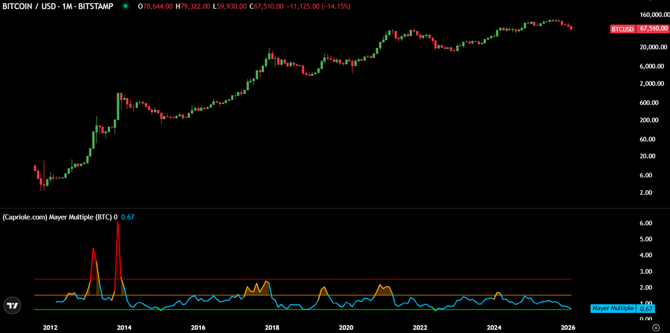
Task: Click the 2024 label on time axis
Action: pyautogui.click(x=494, y=327)
